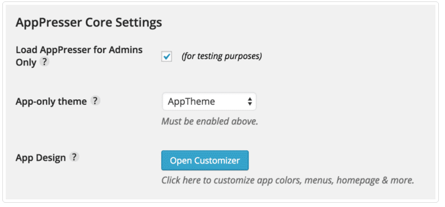Click the blue checkmark in the checkbox
This screenshot has width=445, height=207.
coord(167,57)
